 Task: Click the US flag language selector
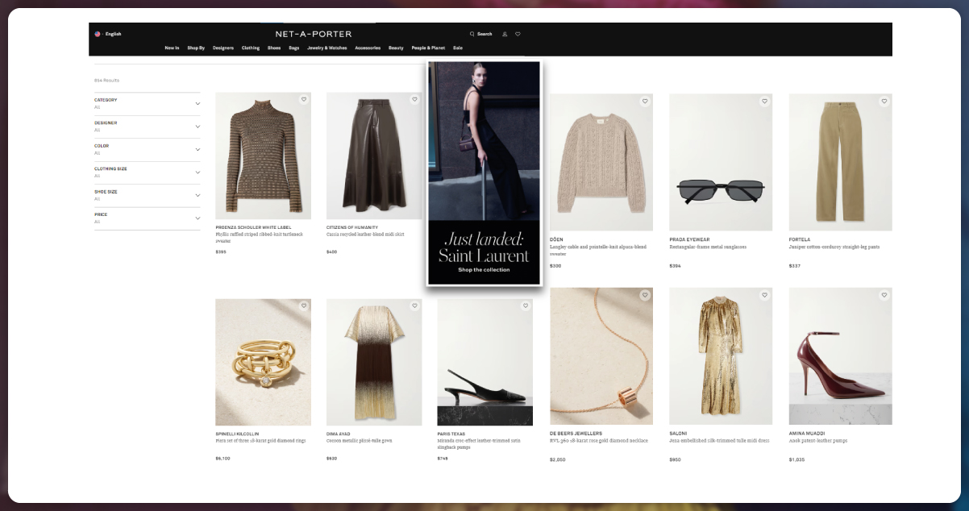pyautogui.click(x=98, y=34)
